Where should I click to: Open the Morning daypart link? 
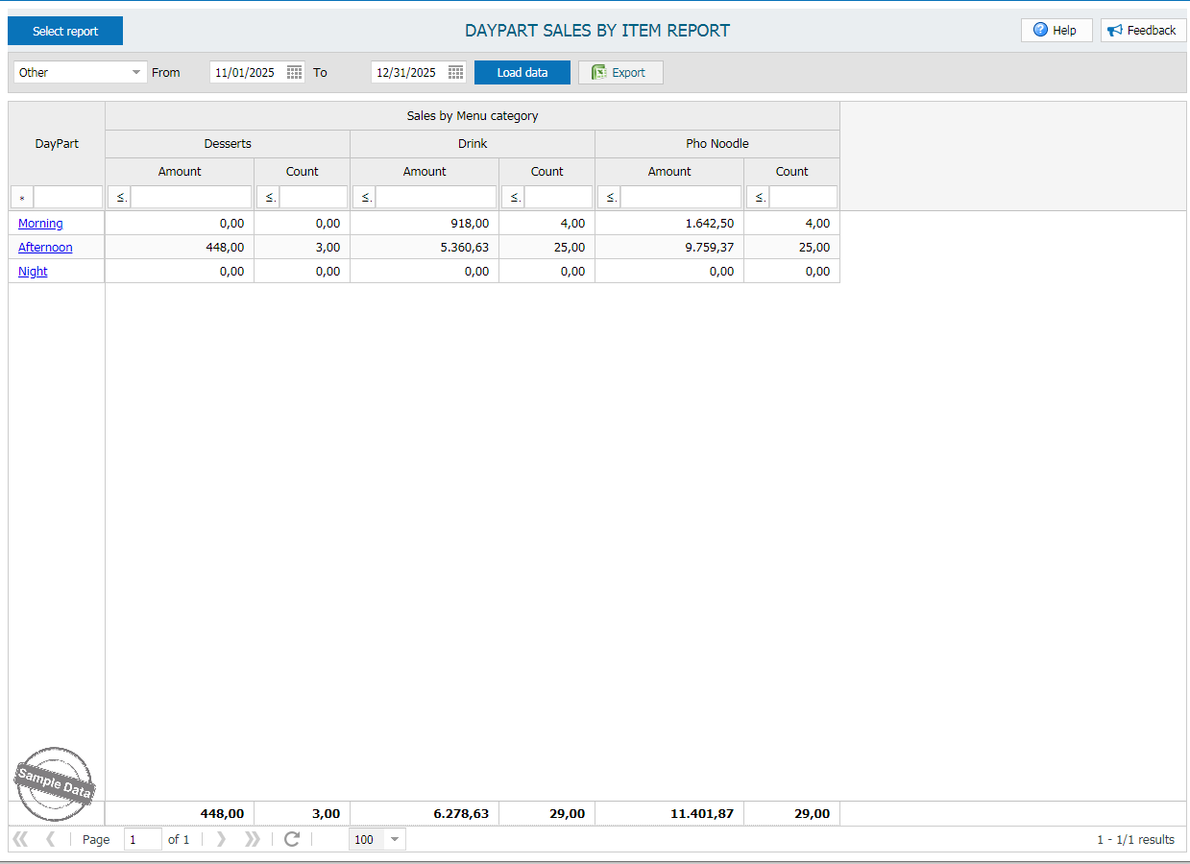[40, 223]
